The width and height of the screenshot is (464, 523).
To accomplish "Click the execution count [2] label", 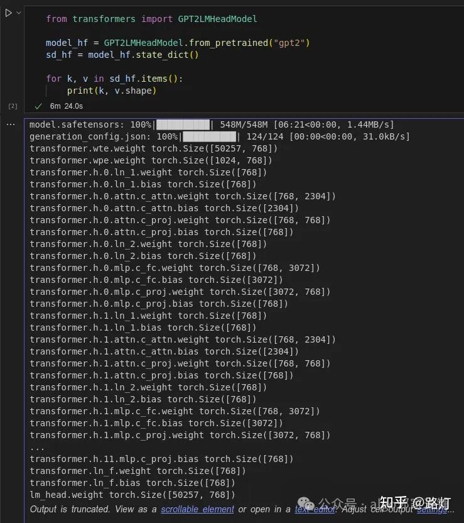I will (x=13, y=106).
